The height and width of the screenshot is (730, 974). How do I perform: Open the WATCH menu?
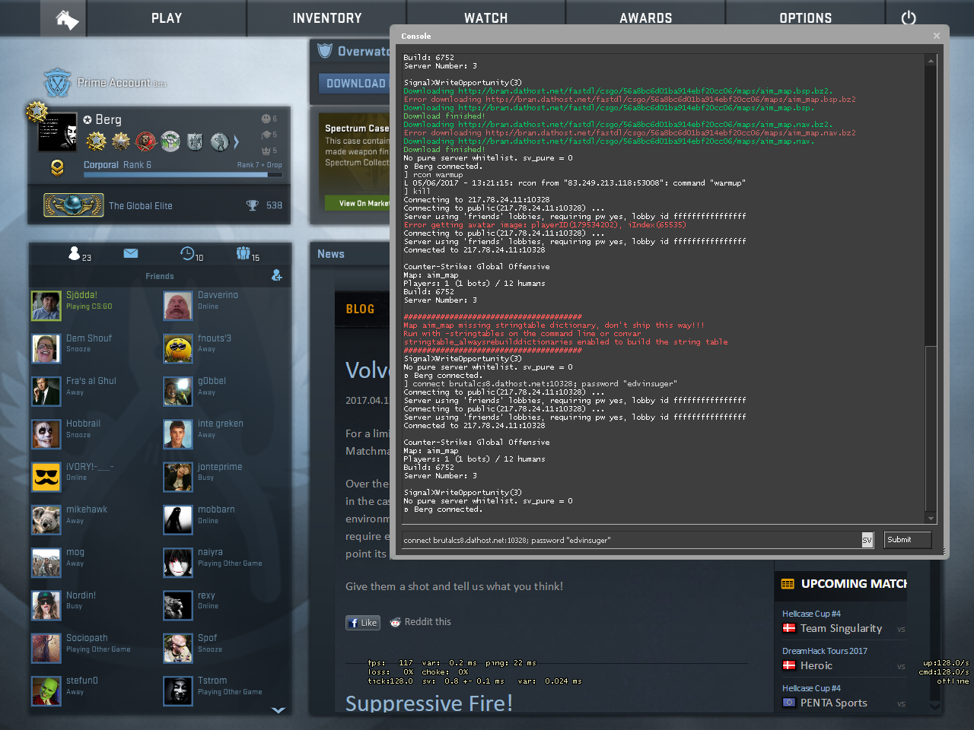pyautogui.click(x=485, y=18)
